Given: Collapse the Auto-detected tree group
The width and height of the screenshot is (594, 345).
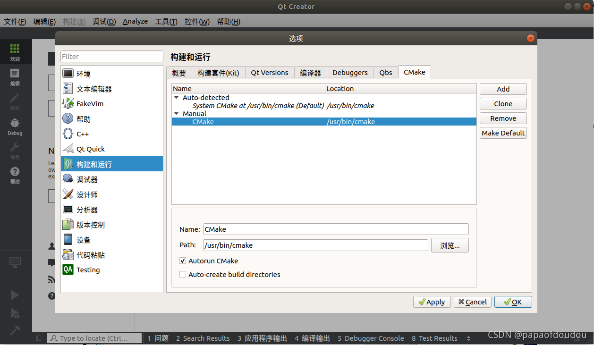Looking at the screenshot, I should click(177, 98).
